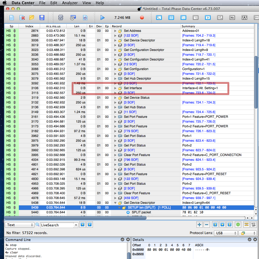Open the Protocol Lens USB dropdown

click(226, 233)
